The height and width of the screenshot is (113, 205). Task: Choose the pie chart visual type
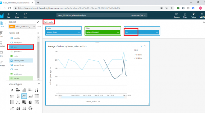pyautogui.click(x=30, y=102)
